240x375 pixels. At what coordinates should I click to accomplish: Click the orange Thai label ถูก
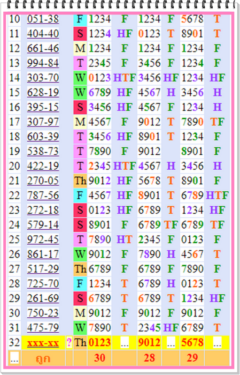43,359
